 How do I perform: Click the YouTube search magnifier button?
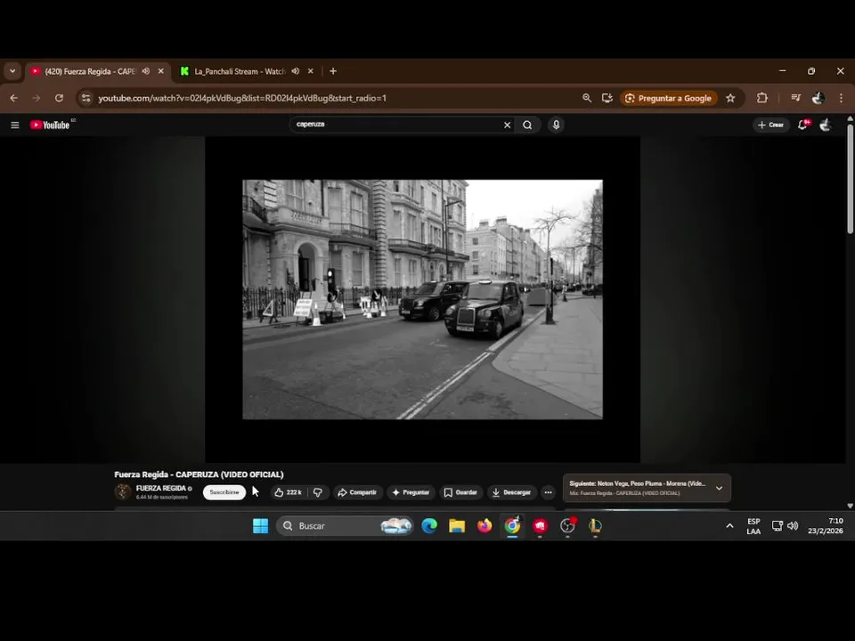527,125
